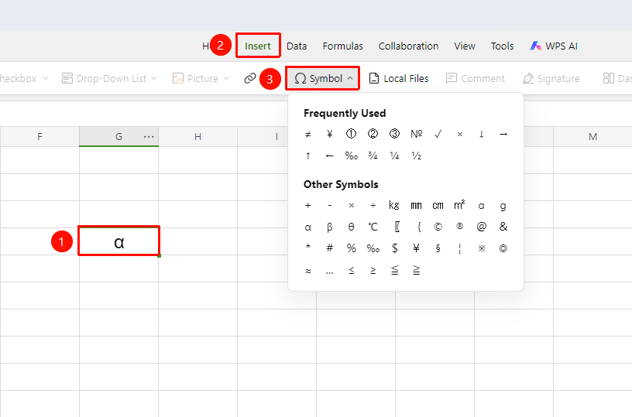Insert the down arrow symbol
Viewport: 632px width, 417px height.
tap(481, 135)
